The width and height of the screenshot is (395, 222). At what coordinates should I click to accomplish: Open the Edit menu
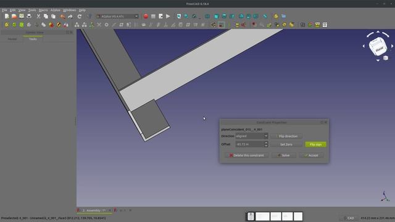tap(12, 10)
